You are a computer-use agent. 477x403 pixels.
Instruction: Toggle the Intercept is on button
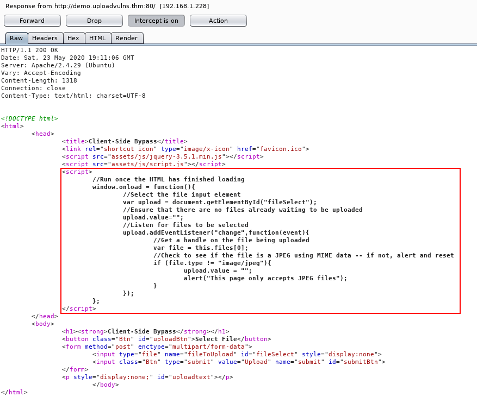156,21
